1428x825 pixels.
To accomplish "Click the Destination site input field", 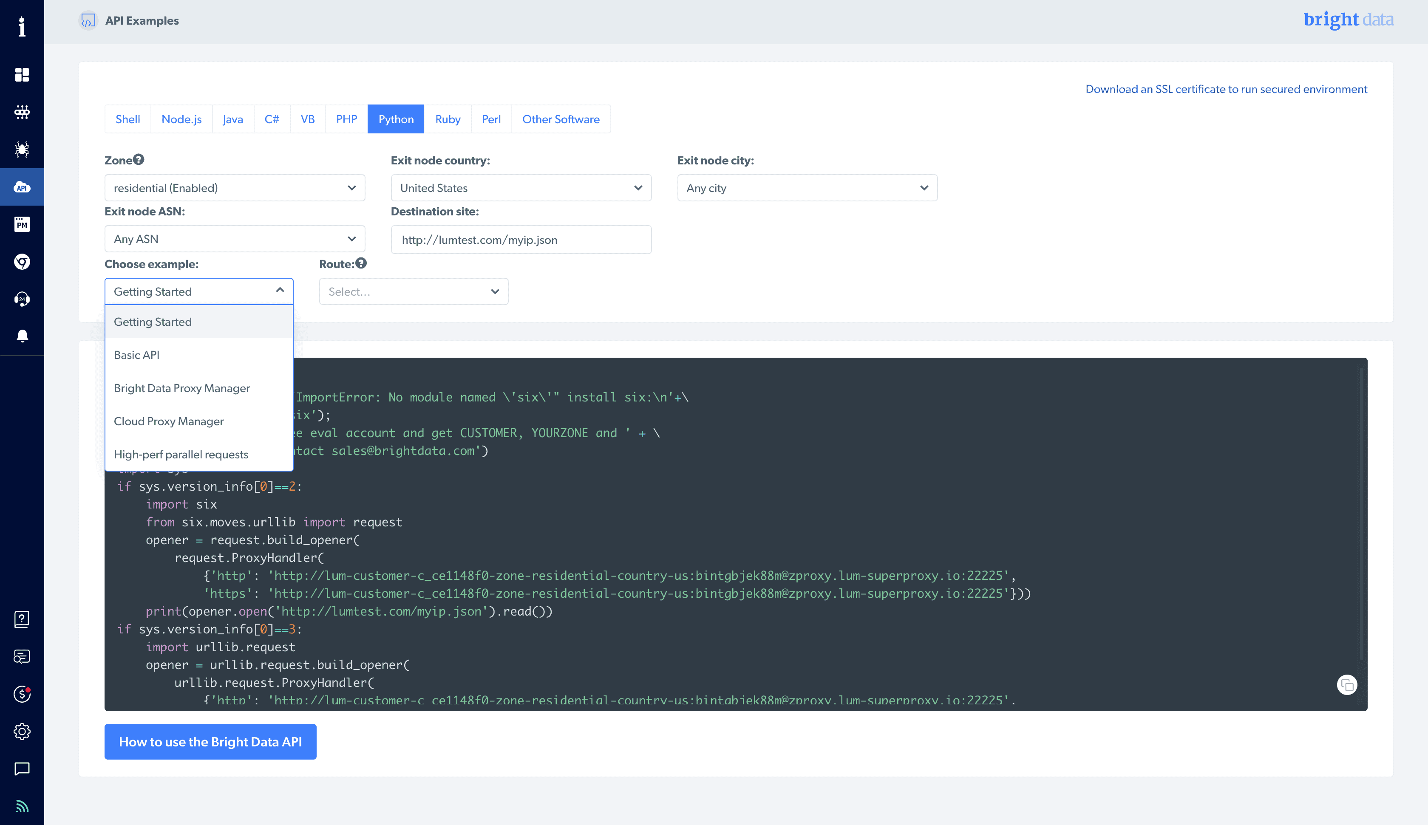I will tap(521, 240).
